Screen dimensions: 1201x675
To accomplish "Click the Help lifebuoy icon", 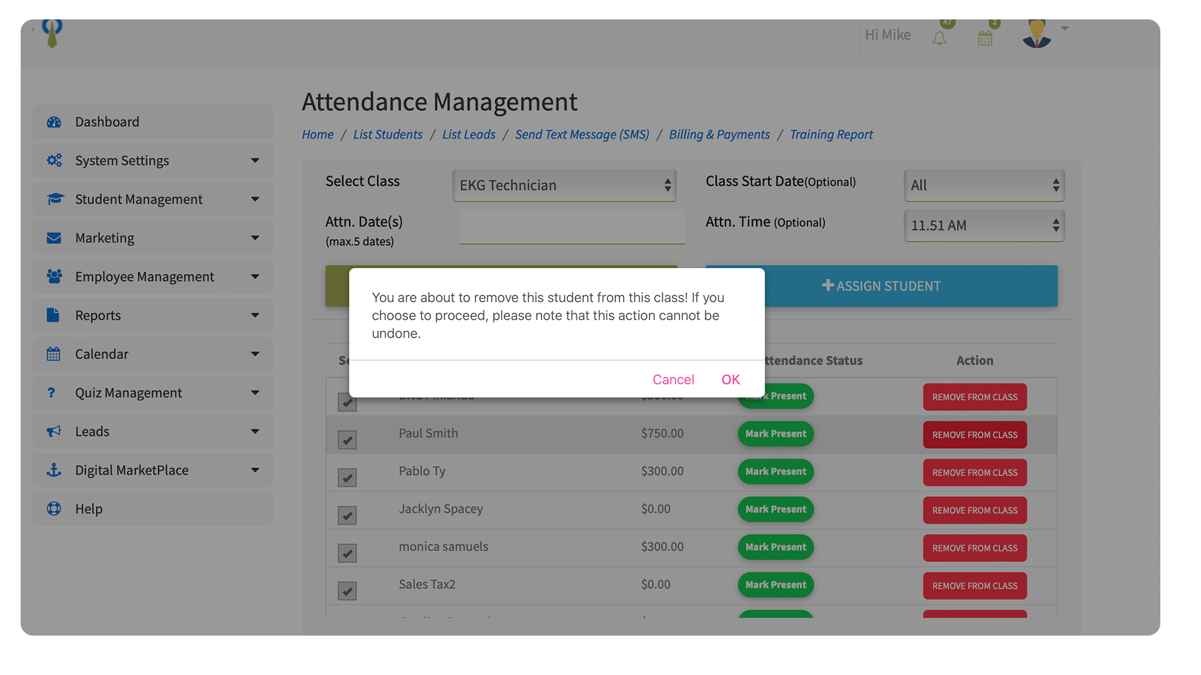I will point(54,509).
